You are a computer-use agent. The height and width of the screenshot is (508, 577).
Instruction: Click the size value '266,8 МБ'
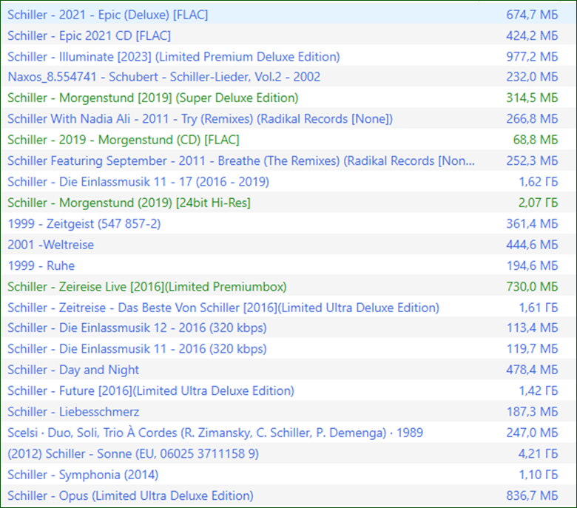point(532,118)
